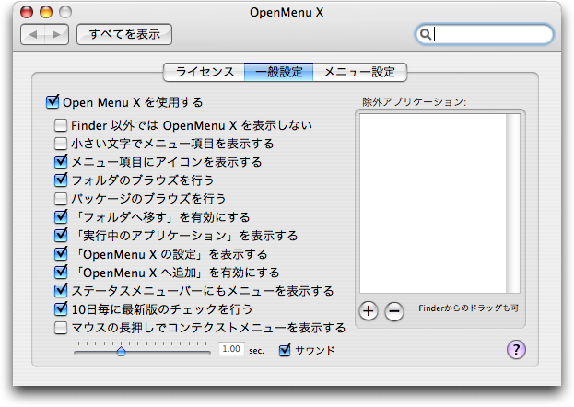Toggle Open Menu X を使用する checkbox
The image size is (574, 407).
(53, 102)
